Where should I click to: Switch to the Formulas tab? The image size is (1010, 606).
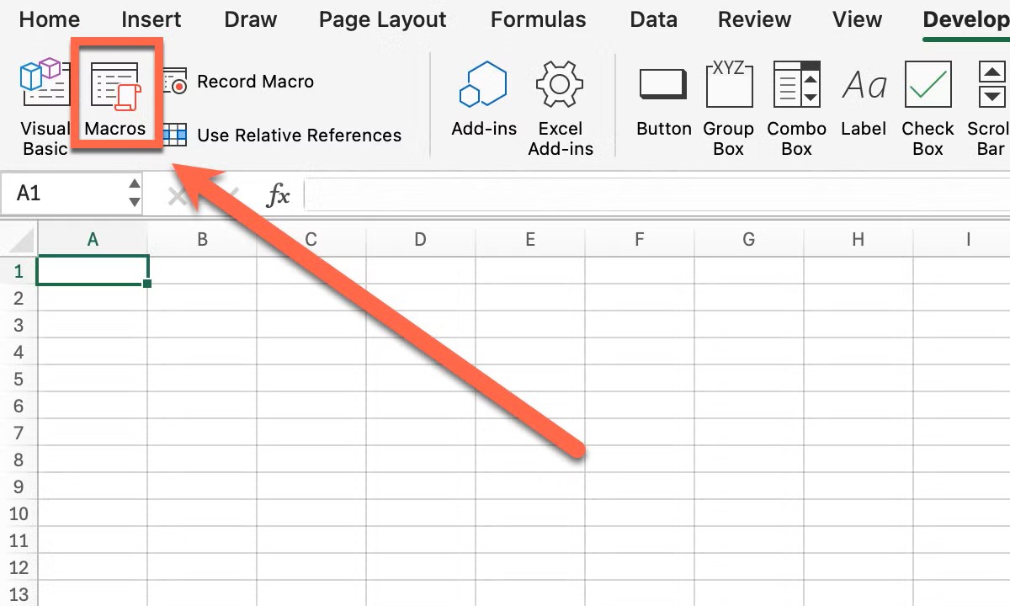coord(538,19)
